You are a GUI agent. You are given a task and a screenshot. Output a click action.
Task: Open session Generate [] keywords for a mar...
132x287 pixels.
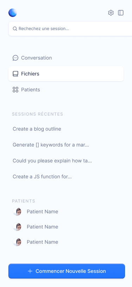tap(51, 145)
